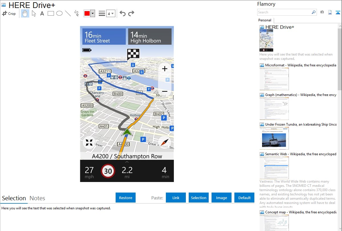Select the Concept map snapshot title
Image resolution: width=342 pixels, height=231 pixels.
(x=301, y=212)
